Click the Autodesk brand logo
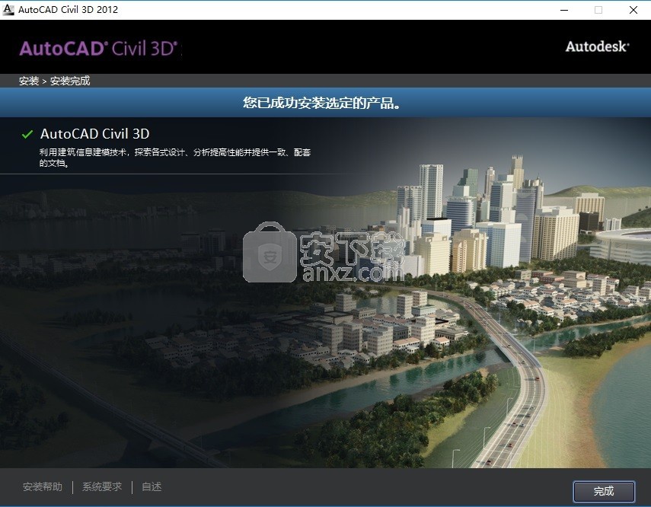Screen dimensions: 651x507 tap(597, 46)
